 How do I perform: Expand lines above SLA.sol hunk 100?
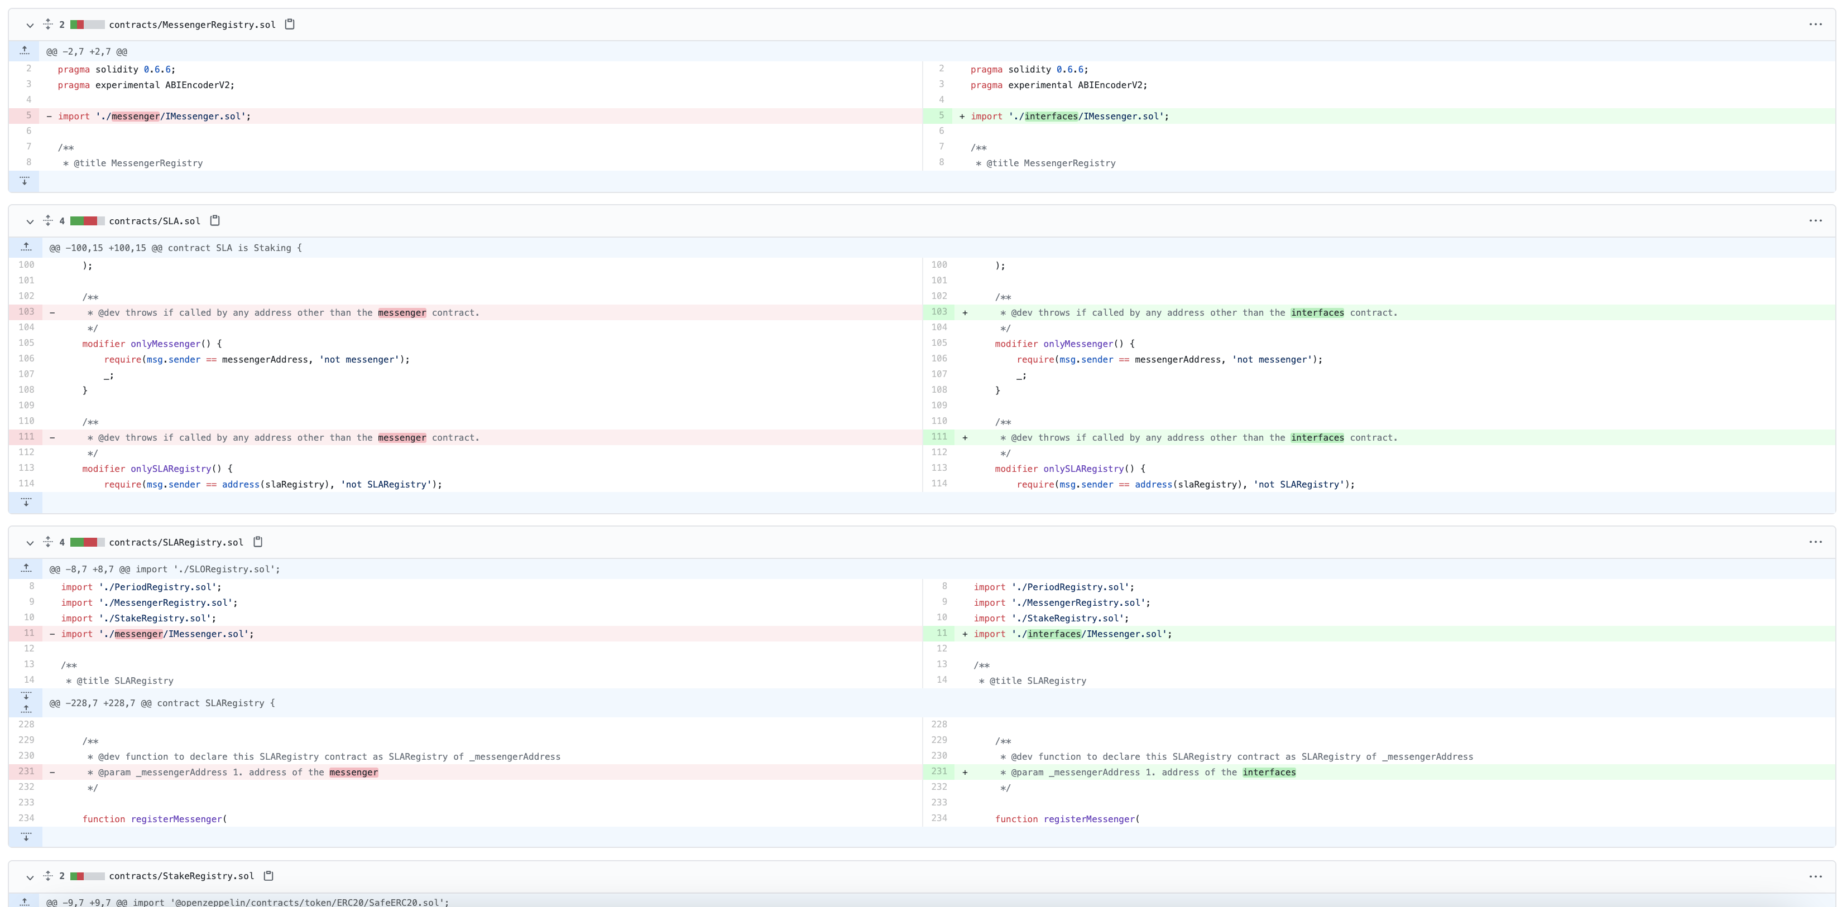click(26, 247)
